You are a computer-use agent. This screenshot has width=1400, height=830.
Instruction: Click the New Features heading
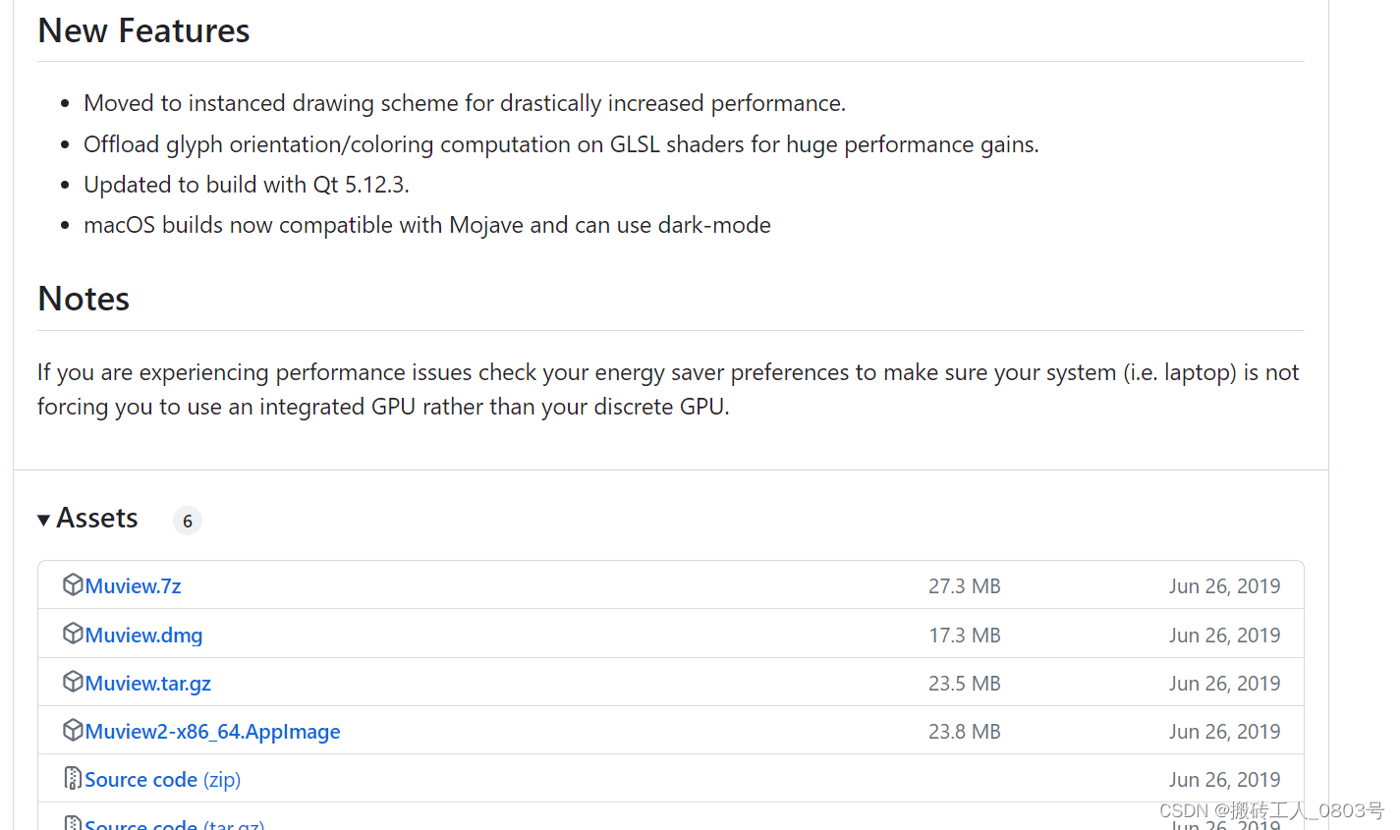pyautogui.click(x=143, y=30)
